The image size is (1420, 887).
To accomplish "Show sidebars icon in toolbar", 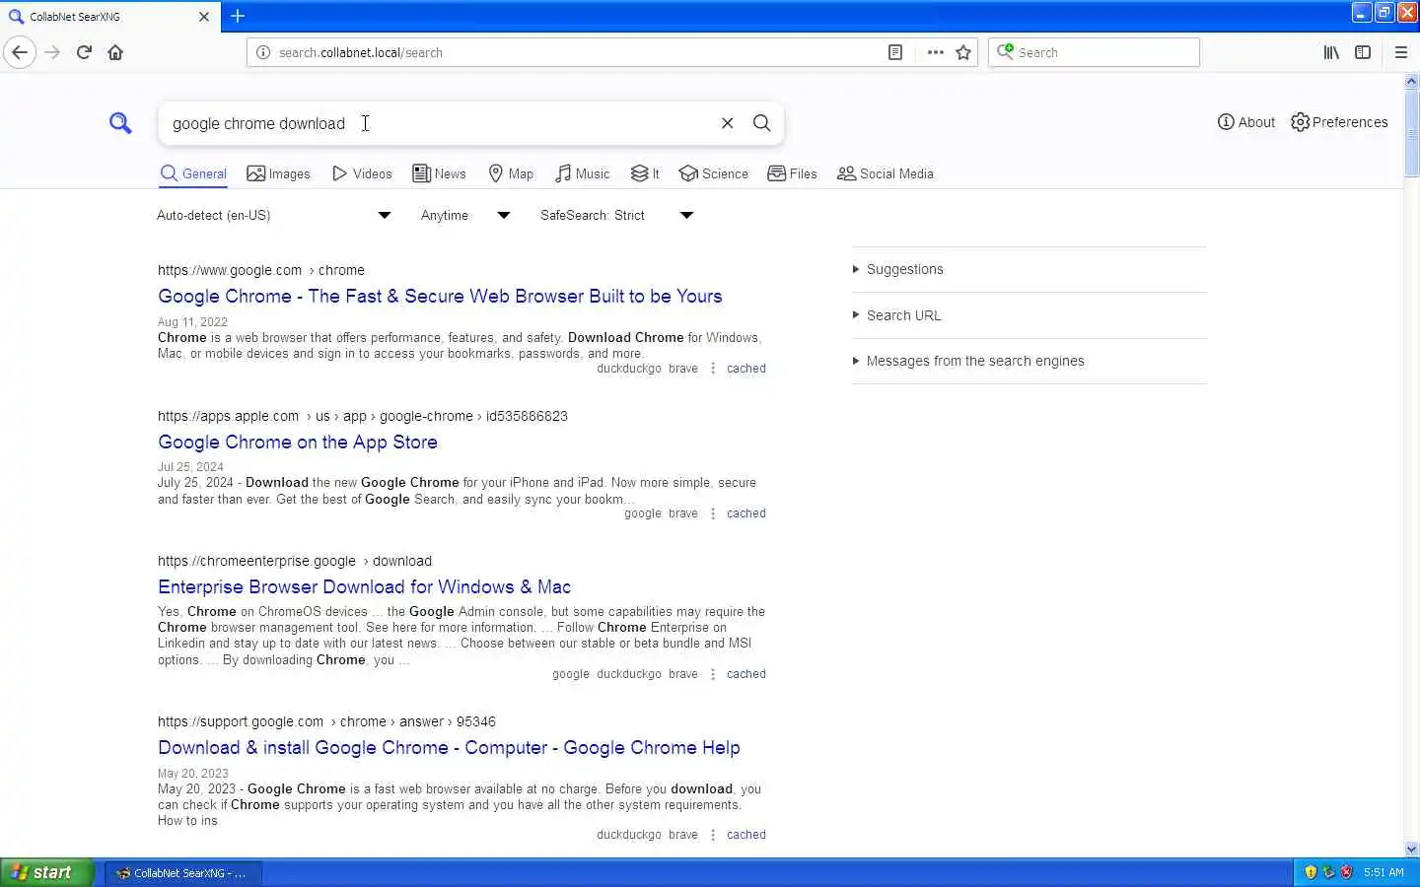I will point(1363,52).
